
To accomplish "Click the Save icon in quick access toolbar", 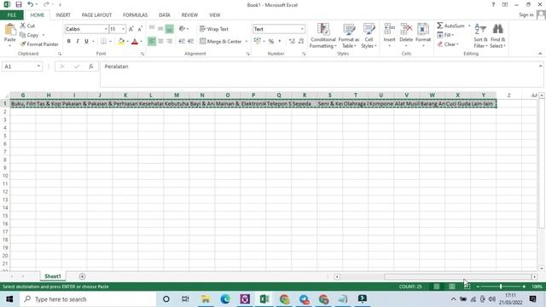I will (19, 4).
